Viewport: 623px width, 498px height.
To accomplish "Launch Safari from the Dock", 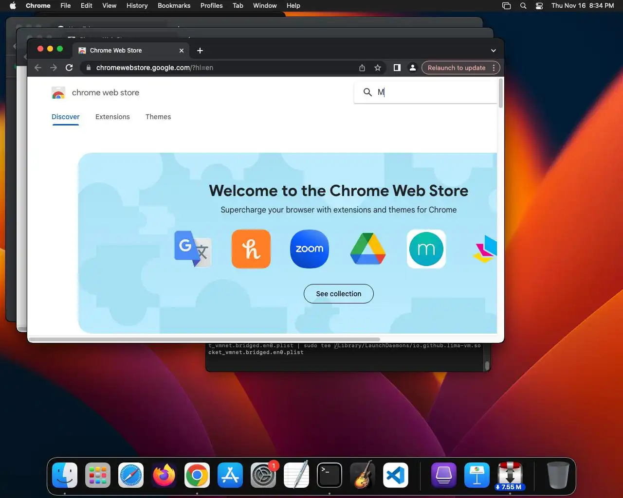I will tap(131, 475).
